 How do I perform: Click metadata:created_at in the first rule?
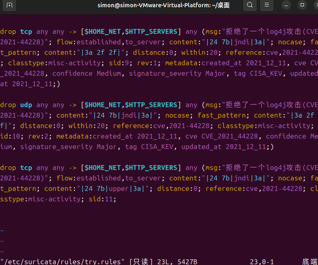203,63
